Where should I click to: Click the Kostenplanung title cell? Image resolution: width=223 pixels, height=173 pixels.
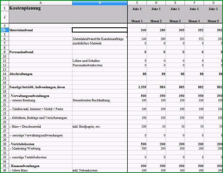click(40, 8)
